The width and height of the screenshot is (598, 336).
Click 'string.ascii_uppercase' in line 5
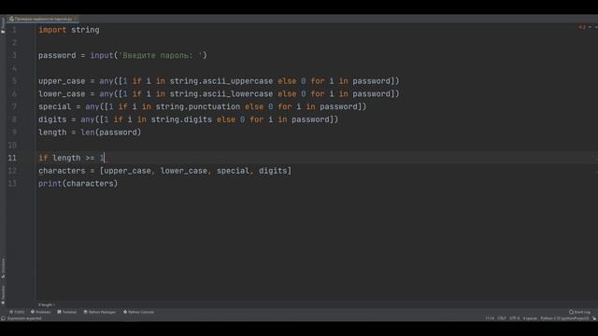[221, 81]
